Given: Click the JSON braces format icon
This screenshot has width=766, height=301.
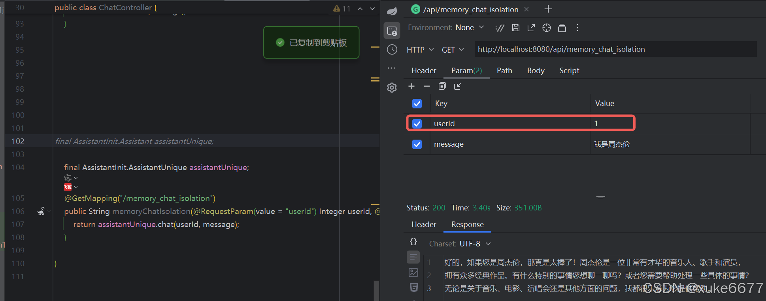Looking at the screenshot, I should point(413,242).
